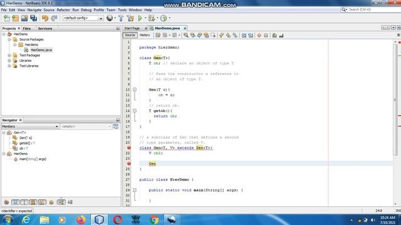Collapse the Gen<T> node in Navigator
This screenshot has width=401, height=225.
4,132
